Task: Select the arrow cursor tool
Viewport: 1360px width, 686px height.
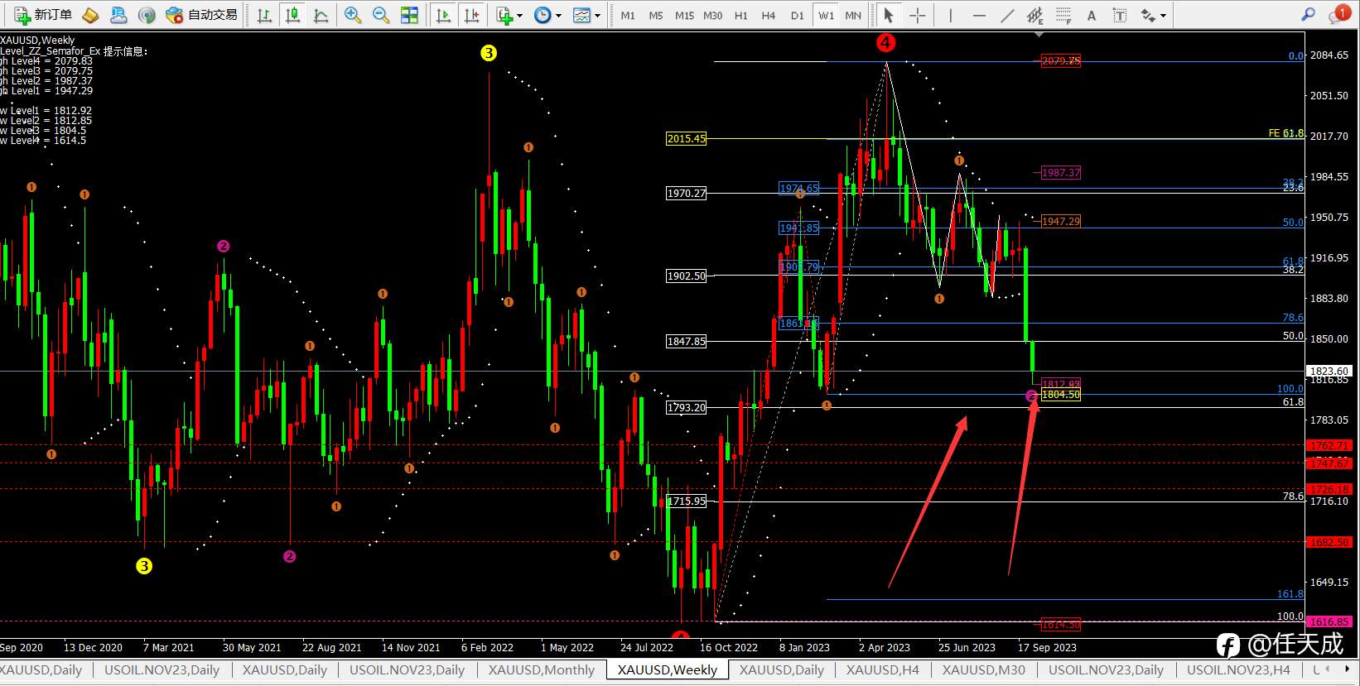Action: 888,15
